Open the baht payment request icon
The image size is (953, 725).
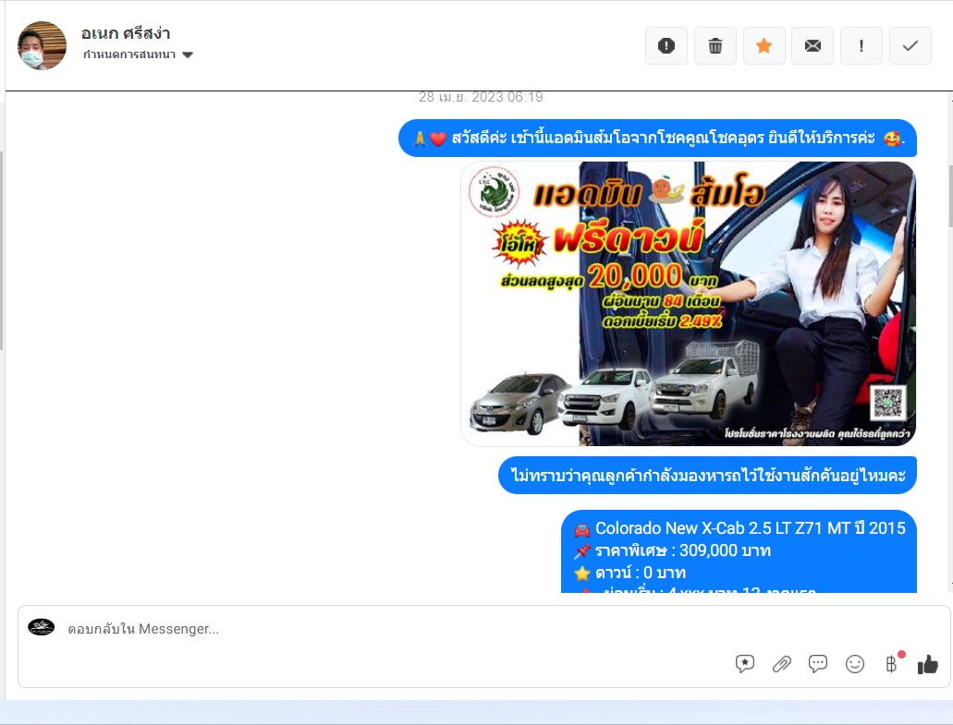coord(892,664)
